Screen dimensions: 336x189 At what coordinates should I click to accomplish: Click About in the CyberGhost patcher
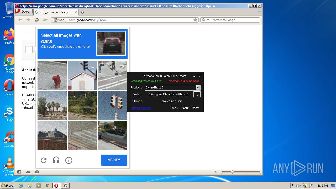coord(185,108)
